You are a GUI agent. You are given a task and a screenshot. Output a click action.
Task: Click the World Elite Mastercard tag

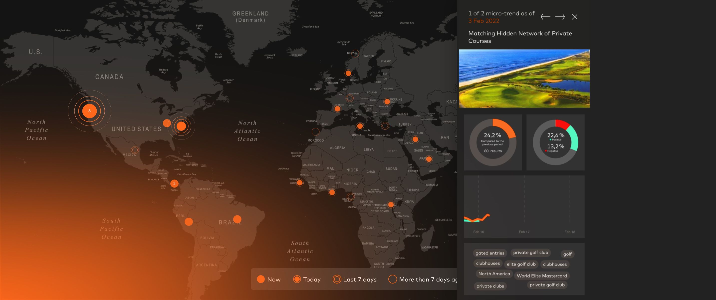(542, 276)
